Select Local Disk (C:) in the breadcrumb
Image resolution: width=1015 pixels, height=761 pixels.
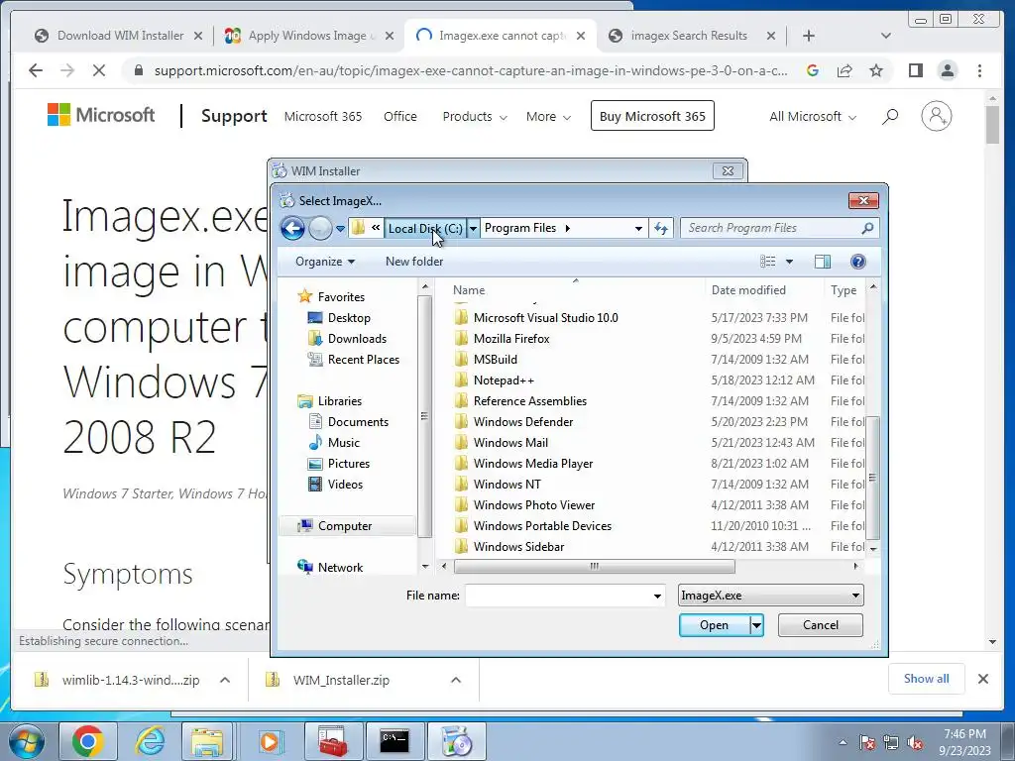pyautogui.click(x=425, y=228)
